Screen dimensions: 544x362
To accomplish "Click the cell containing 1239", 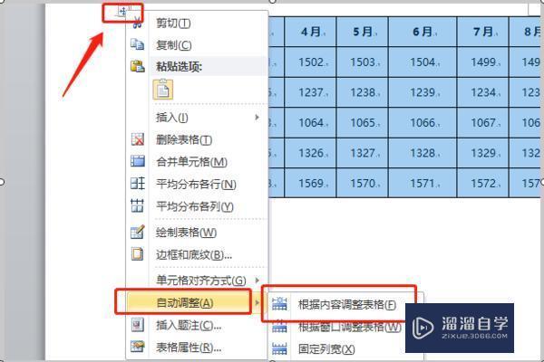I will coord(423,92).
